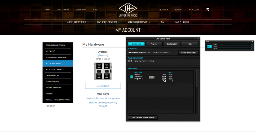Close the UAD Meter window
Screen dimensions: 256x132
click(252, 42)
